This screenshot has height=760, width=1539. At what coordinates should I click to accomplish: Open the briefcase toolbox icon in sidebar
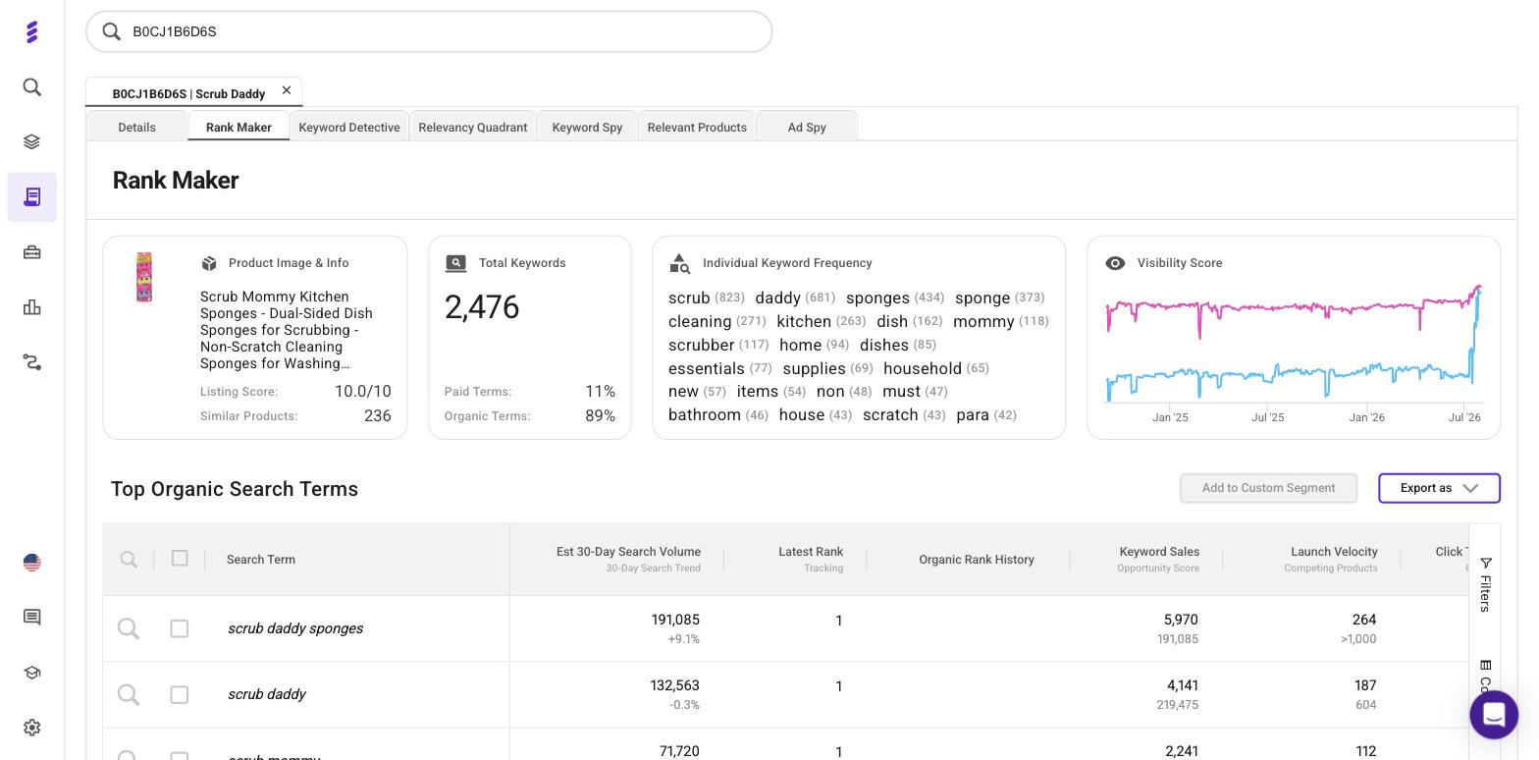[31, 252]
